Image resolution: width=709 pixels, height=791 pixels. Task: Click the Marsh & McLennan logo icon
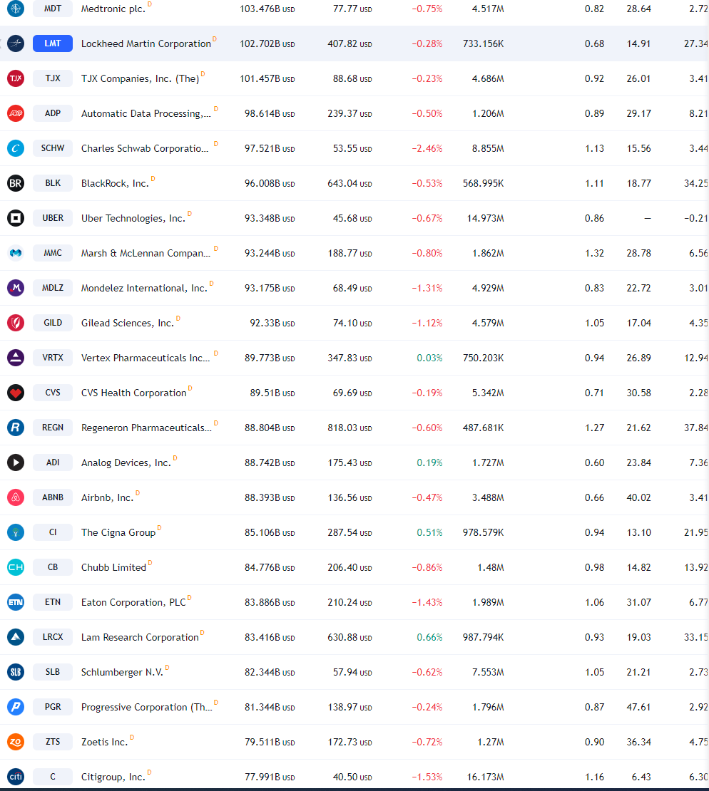click(16, 253)
